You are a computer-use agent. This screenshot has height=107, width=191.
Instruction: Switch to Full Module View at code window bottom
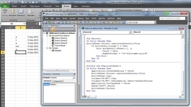[85, 97]
